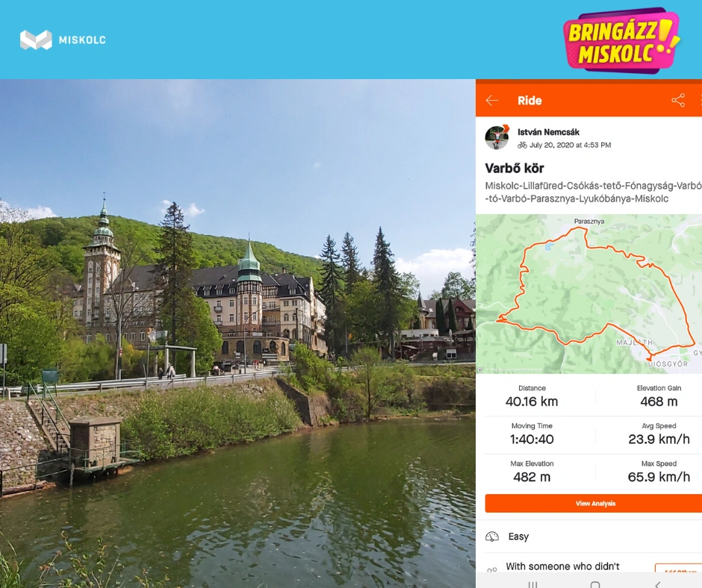This screenshot has width=702, height=588.
Task: Tap the Android home button
Action: (x=595, y=584)
